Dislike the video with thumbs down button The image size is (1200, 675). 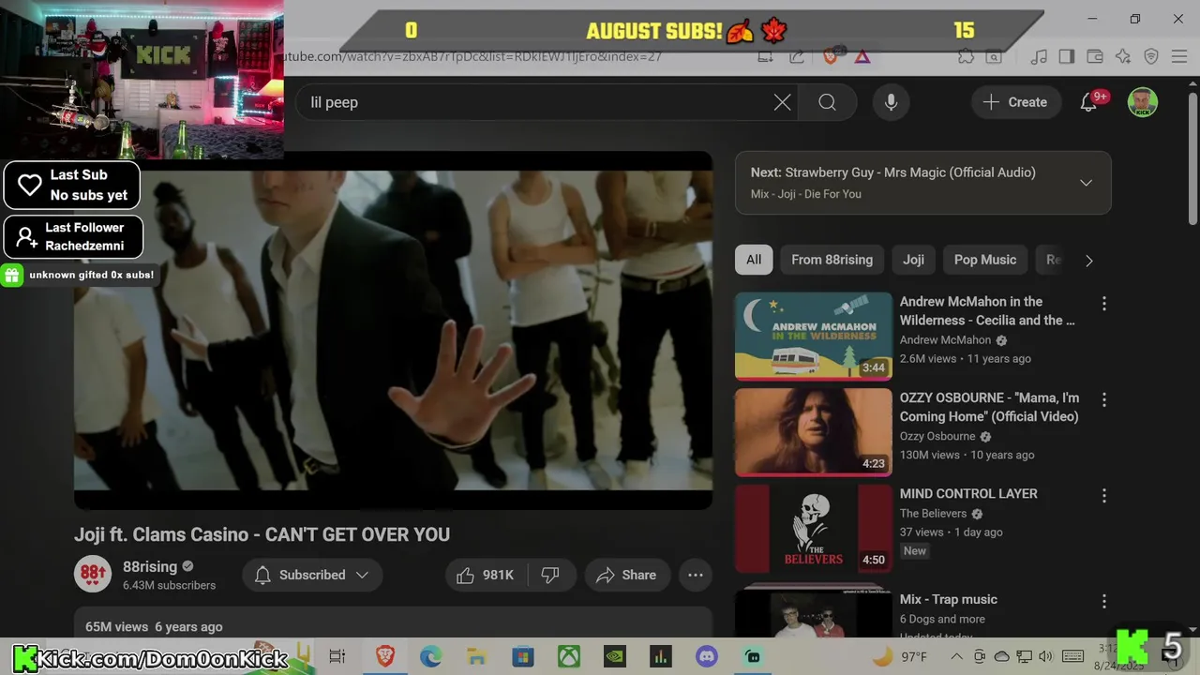551,575
